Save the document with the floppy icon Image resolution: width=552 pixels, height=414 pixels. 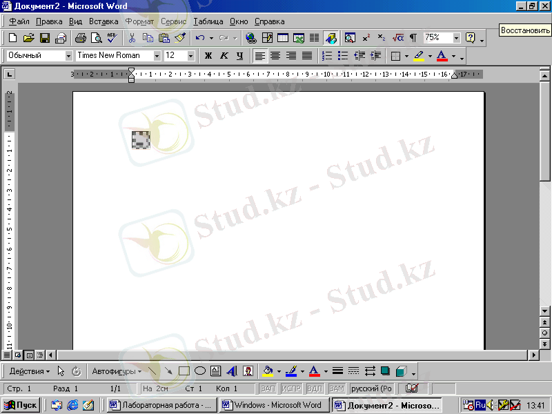click(45, 38)
